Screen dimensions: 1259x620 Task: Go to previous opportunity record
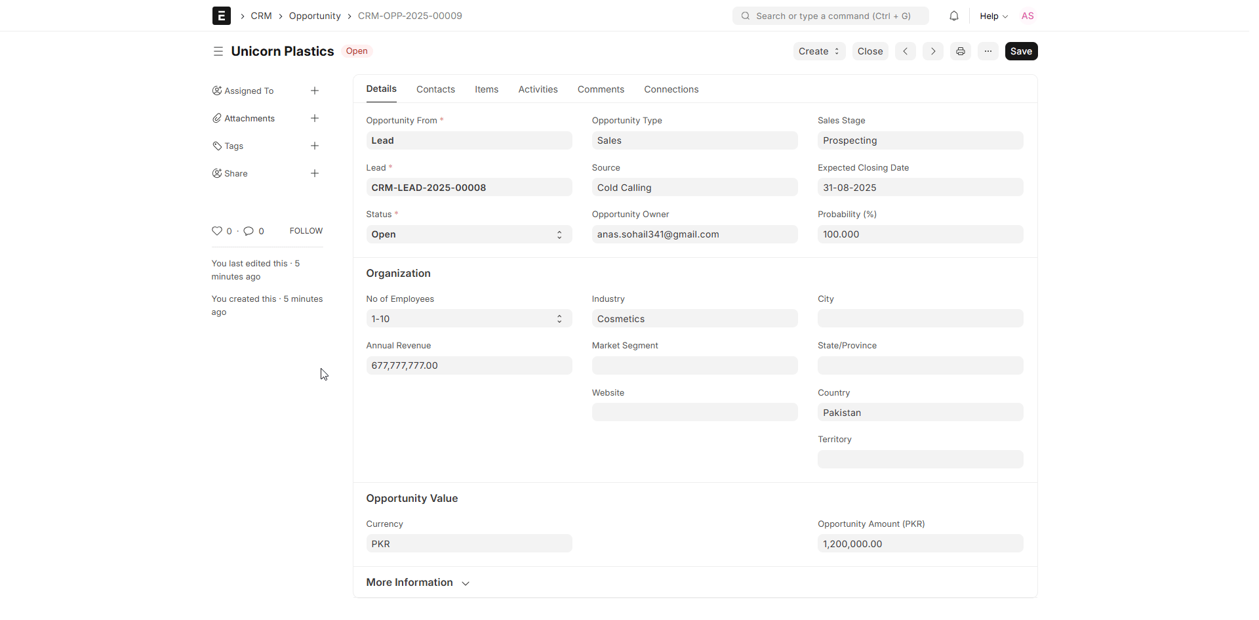coord(905,51)
